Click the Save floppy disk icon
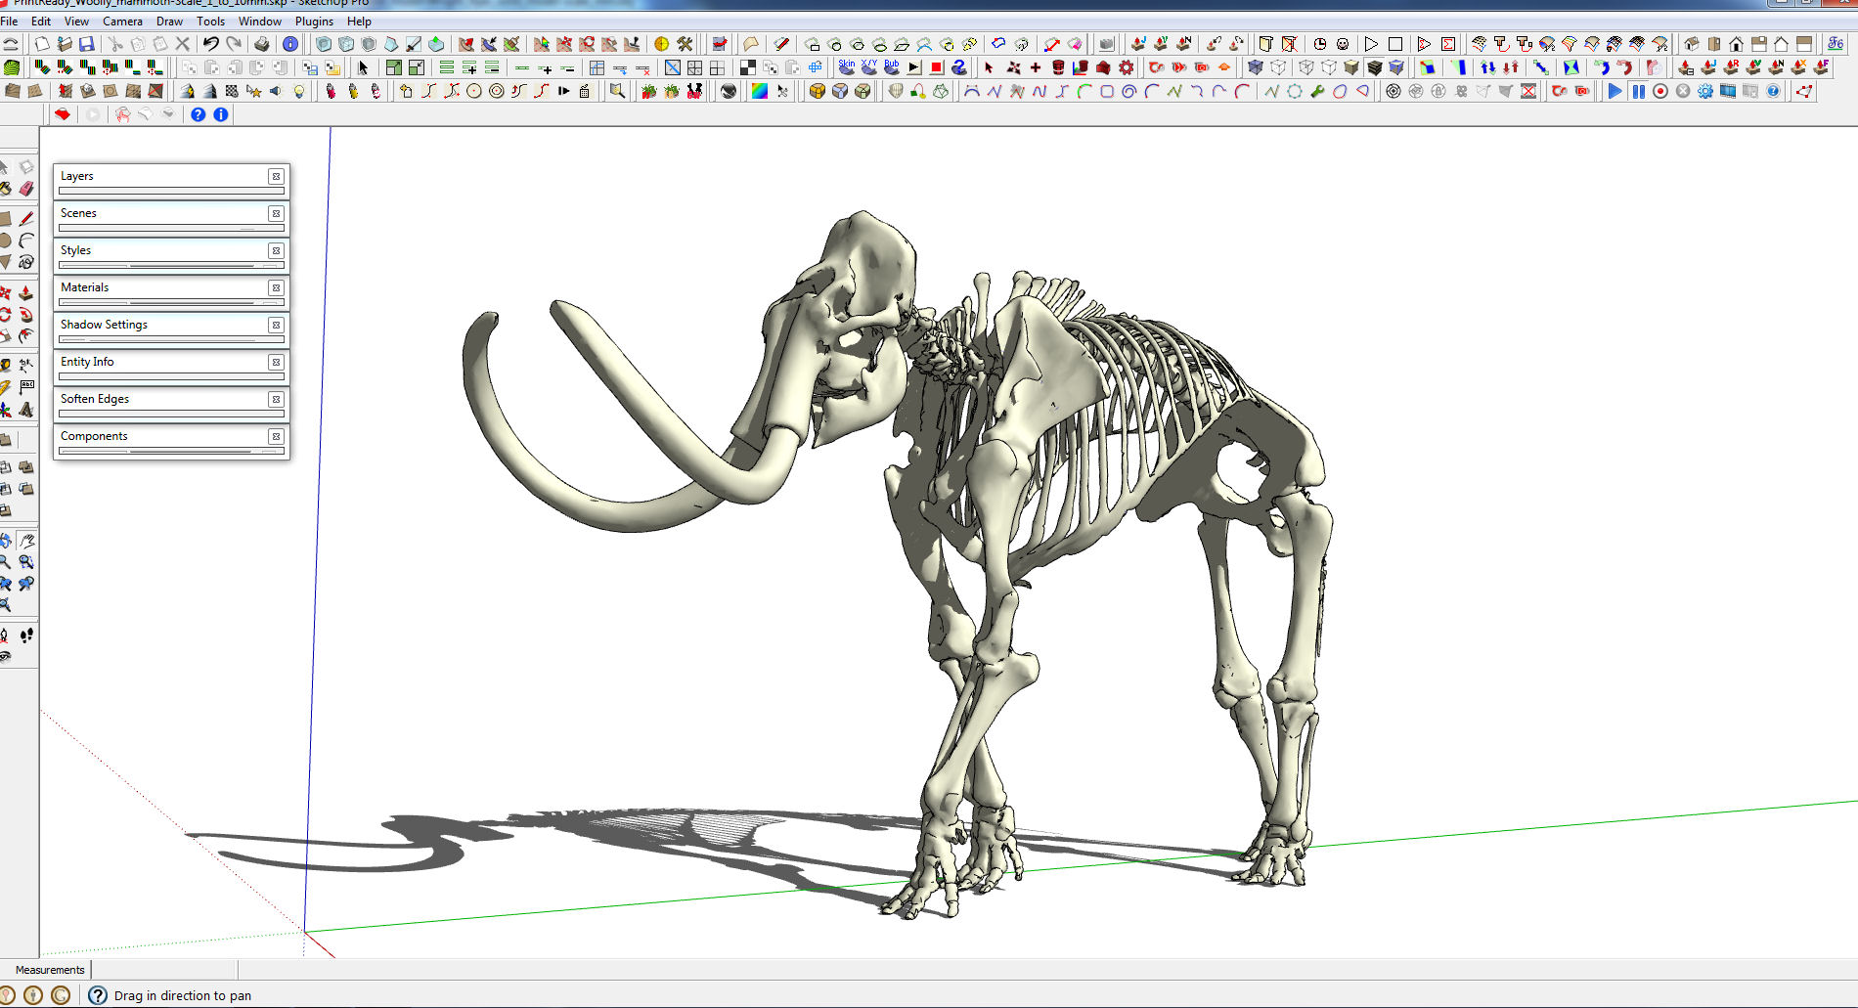The image size is (1858, 1008). point(87,44)
